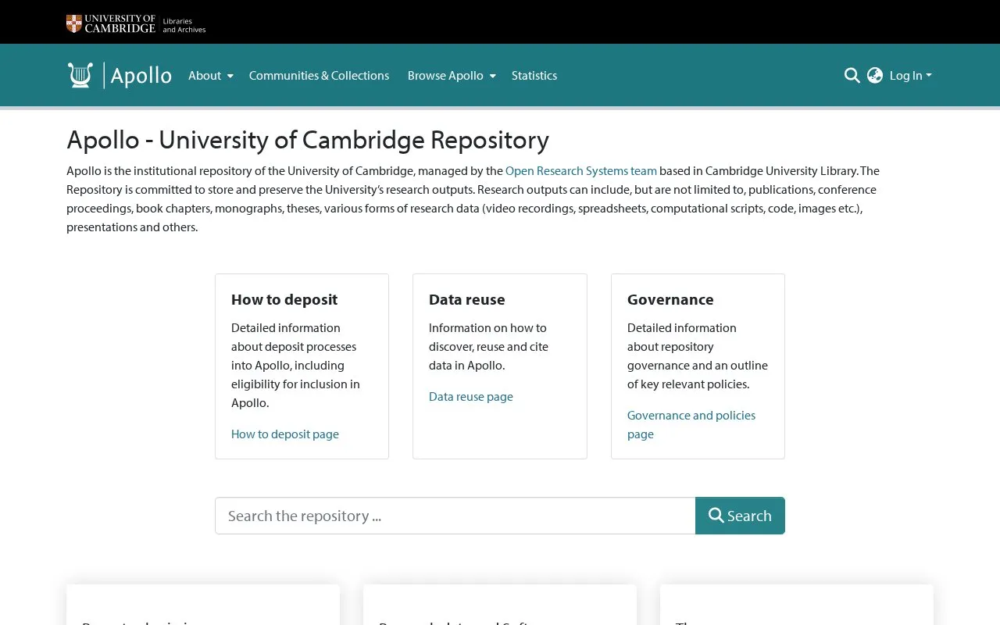Click the 'How to deposit' card heading

click(x=284, y=299)
